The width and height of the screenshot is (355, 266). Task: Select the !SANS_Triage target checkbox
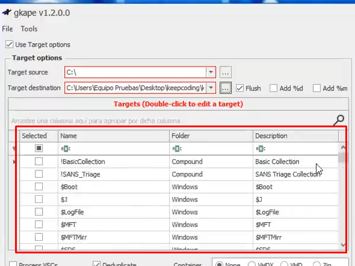tap(39, 174)
